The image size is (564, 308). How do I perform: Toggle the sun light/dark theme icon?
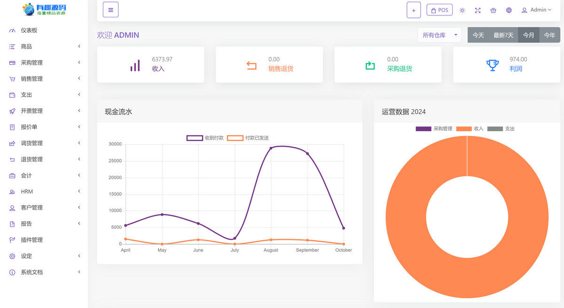(462, 10)
